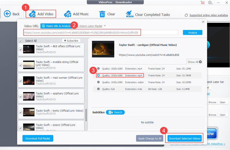Screen dimensions: 230x150
Task: Select the betty video thumbnail
Action: [29, 112]
